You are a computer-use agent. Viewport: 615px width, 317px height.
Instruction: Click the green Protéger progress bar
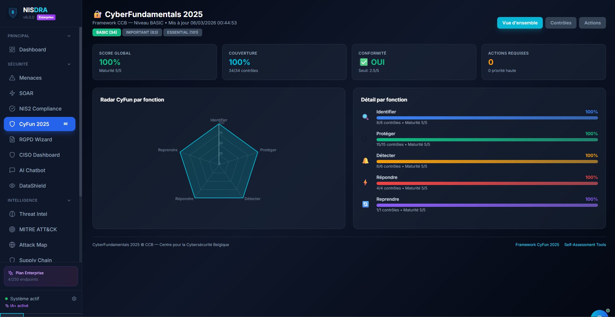click(x=487, y=140)
